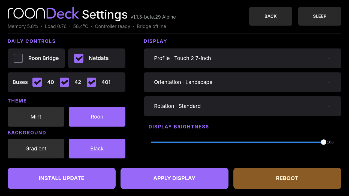349x196 pixels.
Task: Enable the Roon Bridge checkbox
Action: (18, 58)
